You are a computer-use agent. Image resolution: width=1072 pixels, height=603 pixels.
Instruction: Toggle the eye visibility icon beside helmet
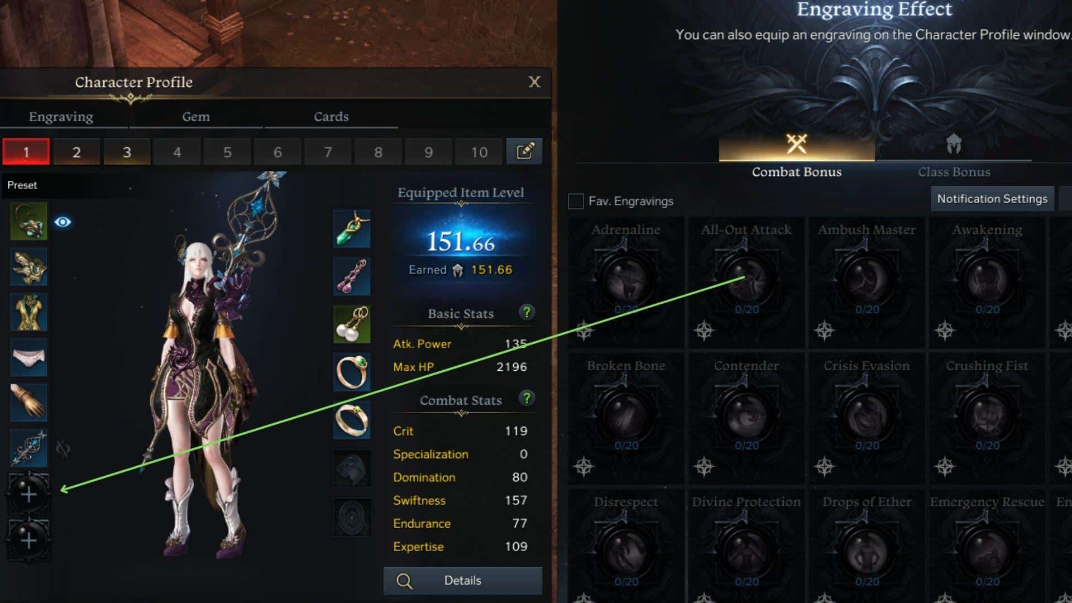pyautogui.click(x=63, y=222)
